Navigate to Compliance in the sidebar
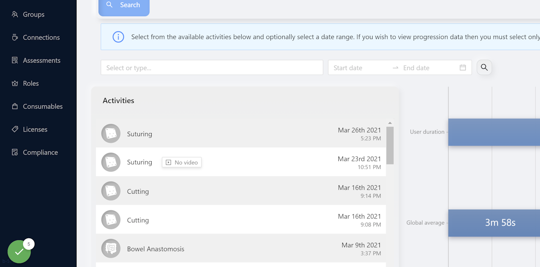Image resolution: width=540 pixels, height=267 pixels. (40, 152)
